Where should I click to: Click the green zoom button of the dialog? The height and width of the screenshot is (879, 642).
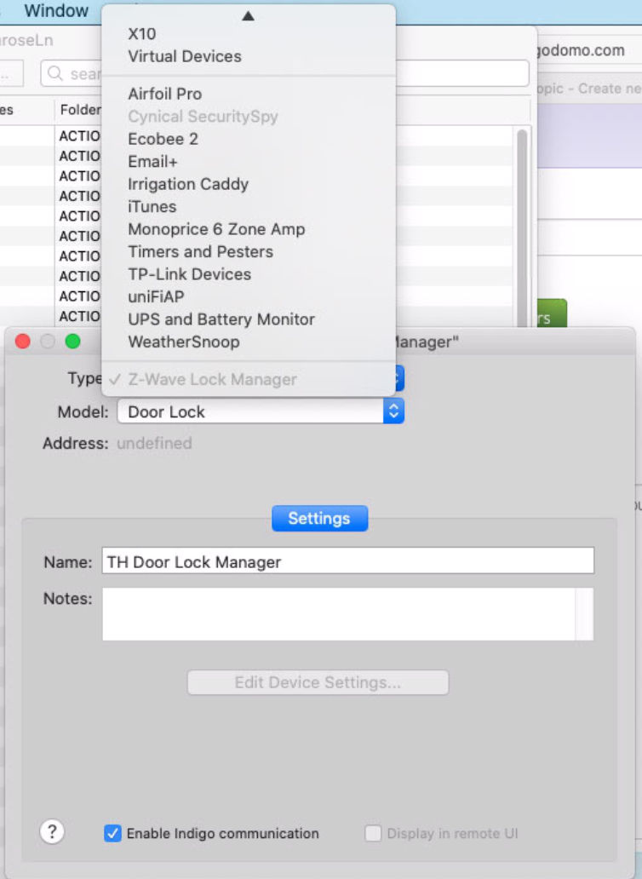pos(73,341)
